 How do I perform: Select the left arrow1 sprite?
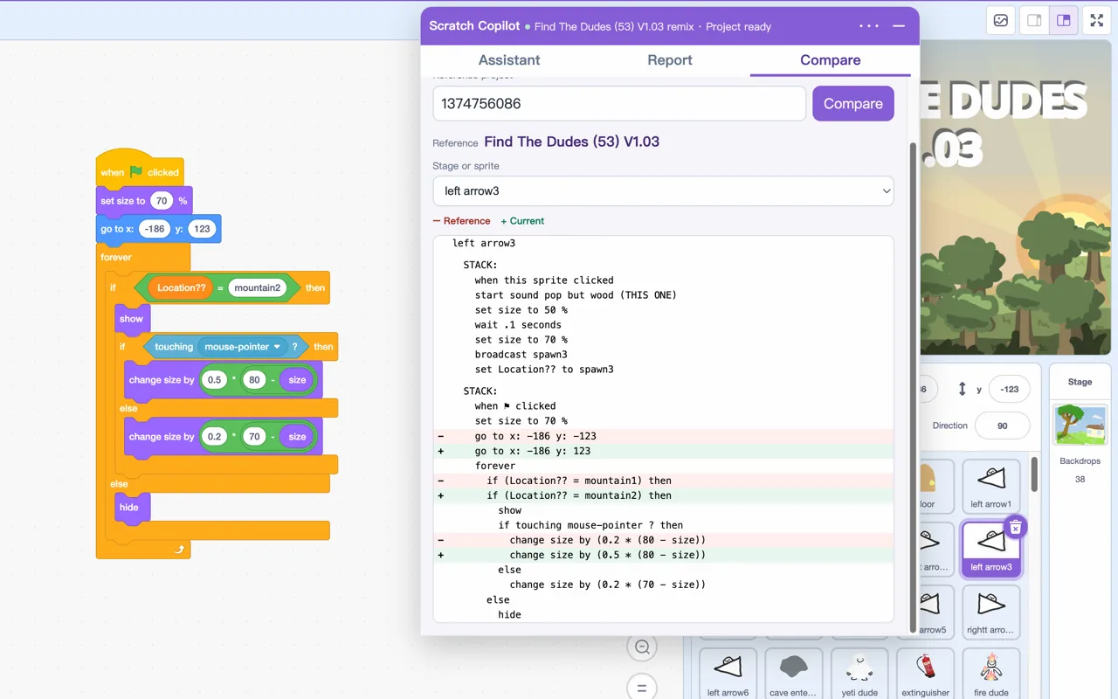[x=990, y=487]
